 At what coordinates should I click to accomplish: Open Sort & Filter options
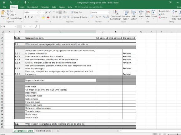[x=174, y=15]
